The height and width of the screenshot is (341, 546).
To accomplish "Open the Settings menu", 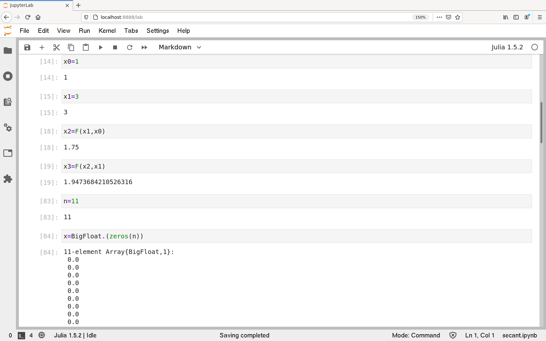I will pyautogui.click(x=158, y=31).
